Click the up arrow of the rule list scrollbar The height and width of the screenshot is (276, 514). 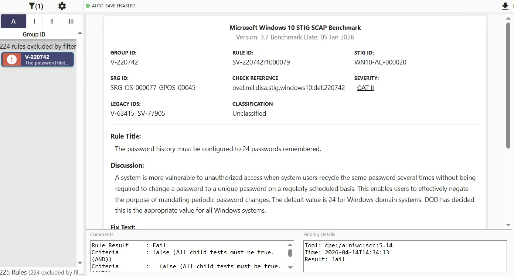tap(80, 33)
